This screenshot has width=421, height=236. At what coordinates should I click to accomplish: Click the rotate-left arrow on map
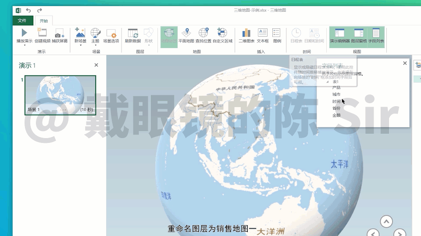tap(373, 233)
